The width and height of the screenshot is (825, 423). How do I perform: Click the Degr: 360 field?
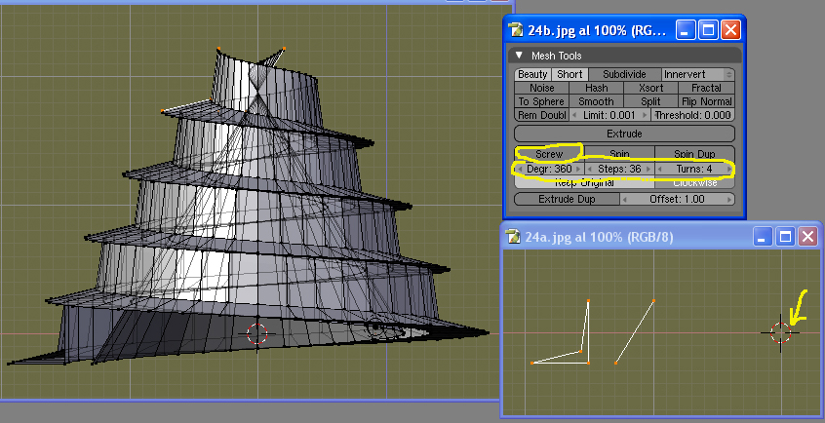(x=549, y=169)
